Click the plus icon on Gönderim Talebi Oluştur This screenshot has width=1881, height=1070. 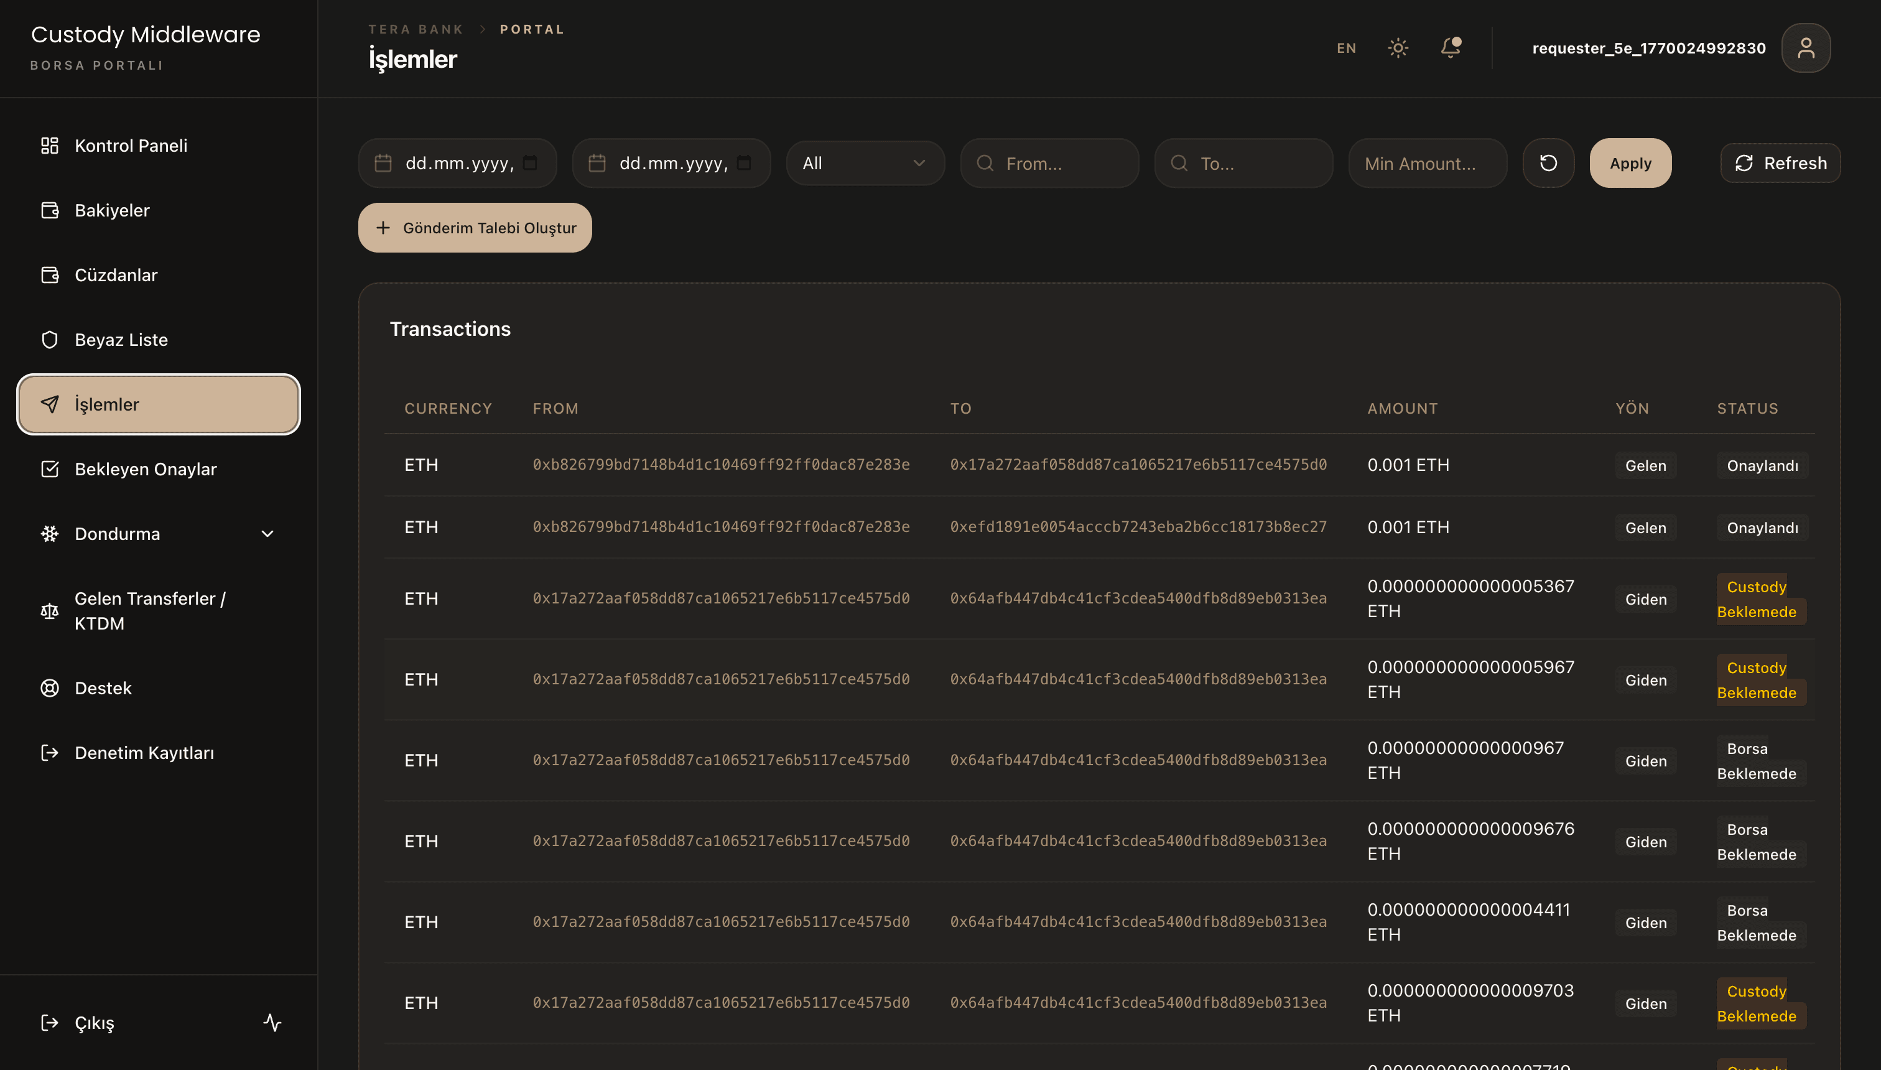coord(383,228)
